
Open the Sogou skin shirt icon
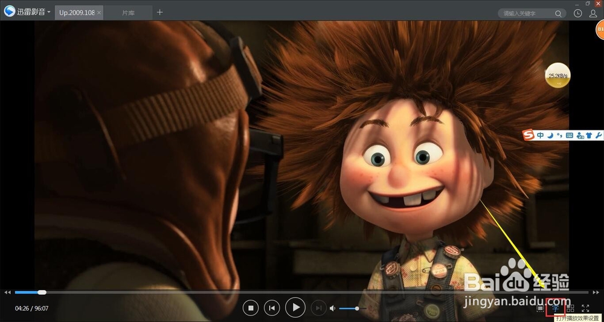[x=589, y=135]
